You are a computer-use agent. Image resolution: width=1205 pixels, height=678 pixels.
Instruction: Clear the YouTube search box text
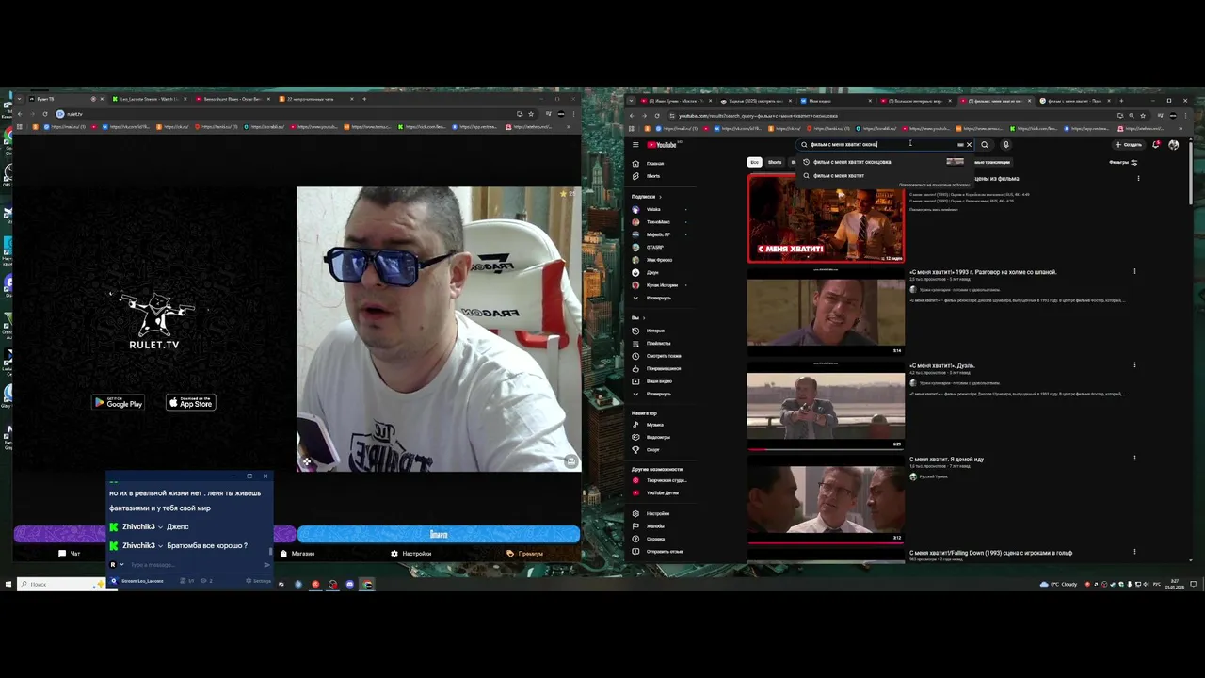(x=969, y=145)
